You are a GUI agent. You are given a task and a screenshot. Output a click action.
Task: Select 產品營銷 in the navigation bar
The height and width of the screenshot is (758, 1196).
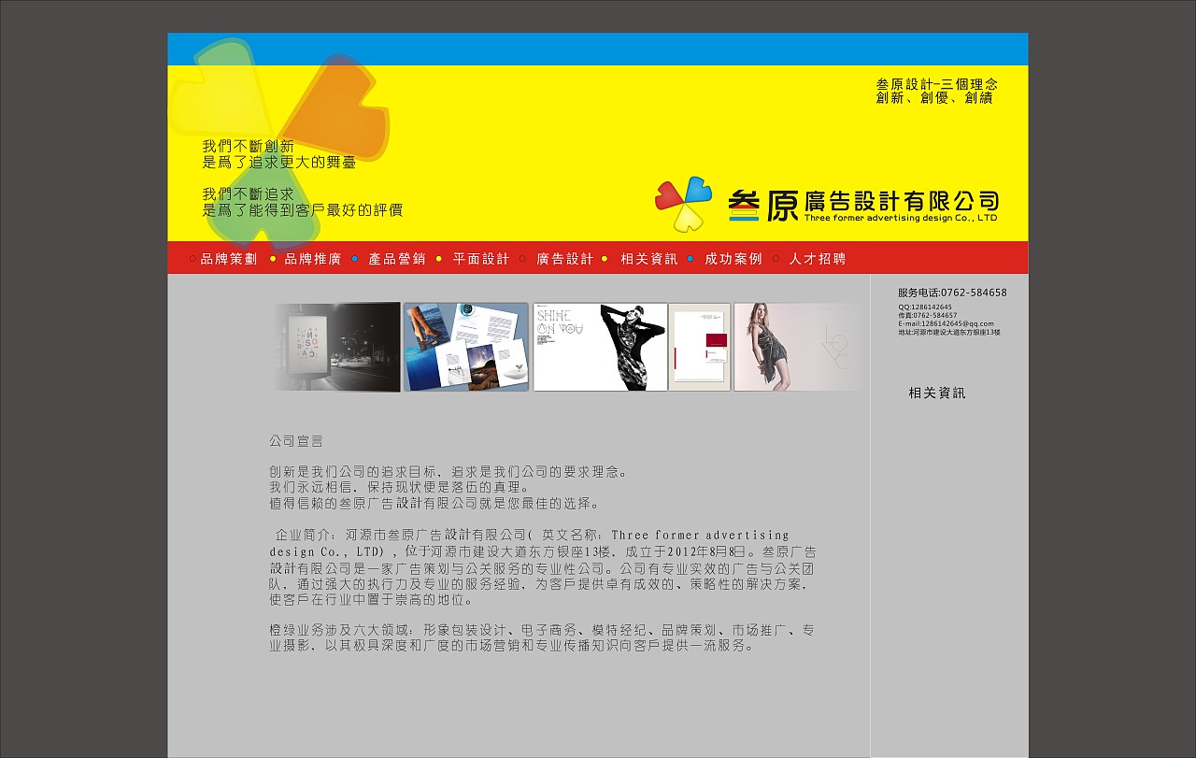click(397, 259)
